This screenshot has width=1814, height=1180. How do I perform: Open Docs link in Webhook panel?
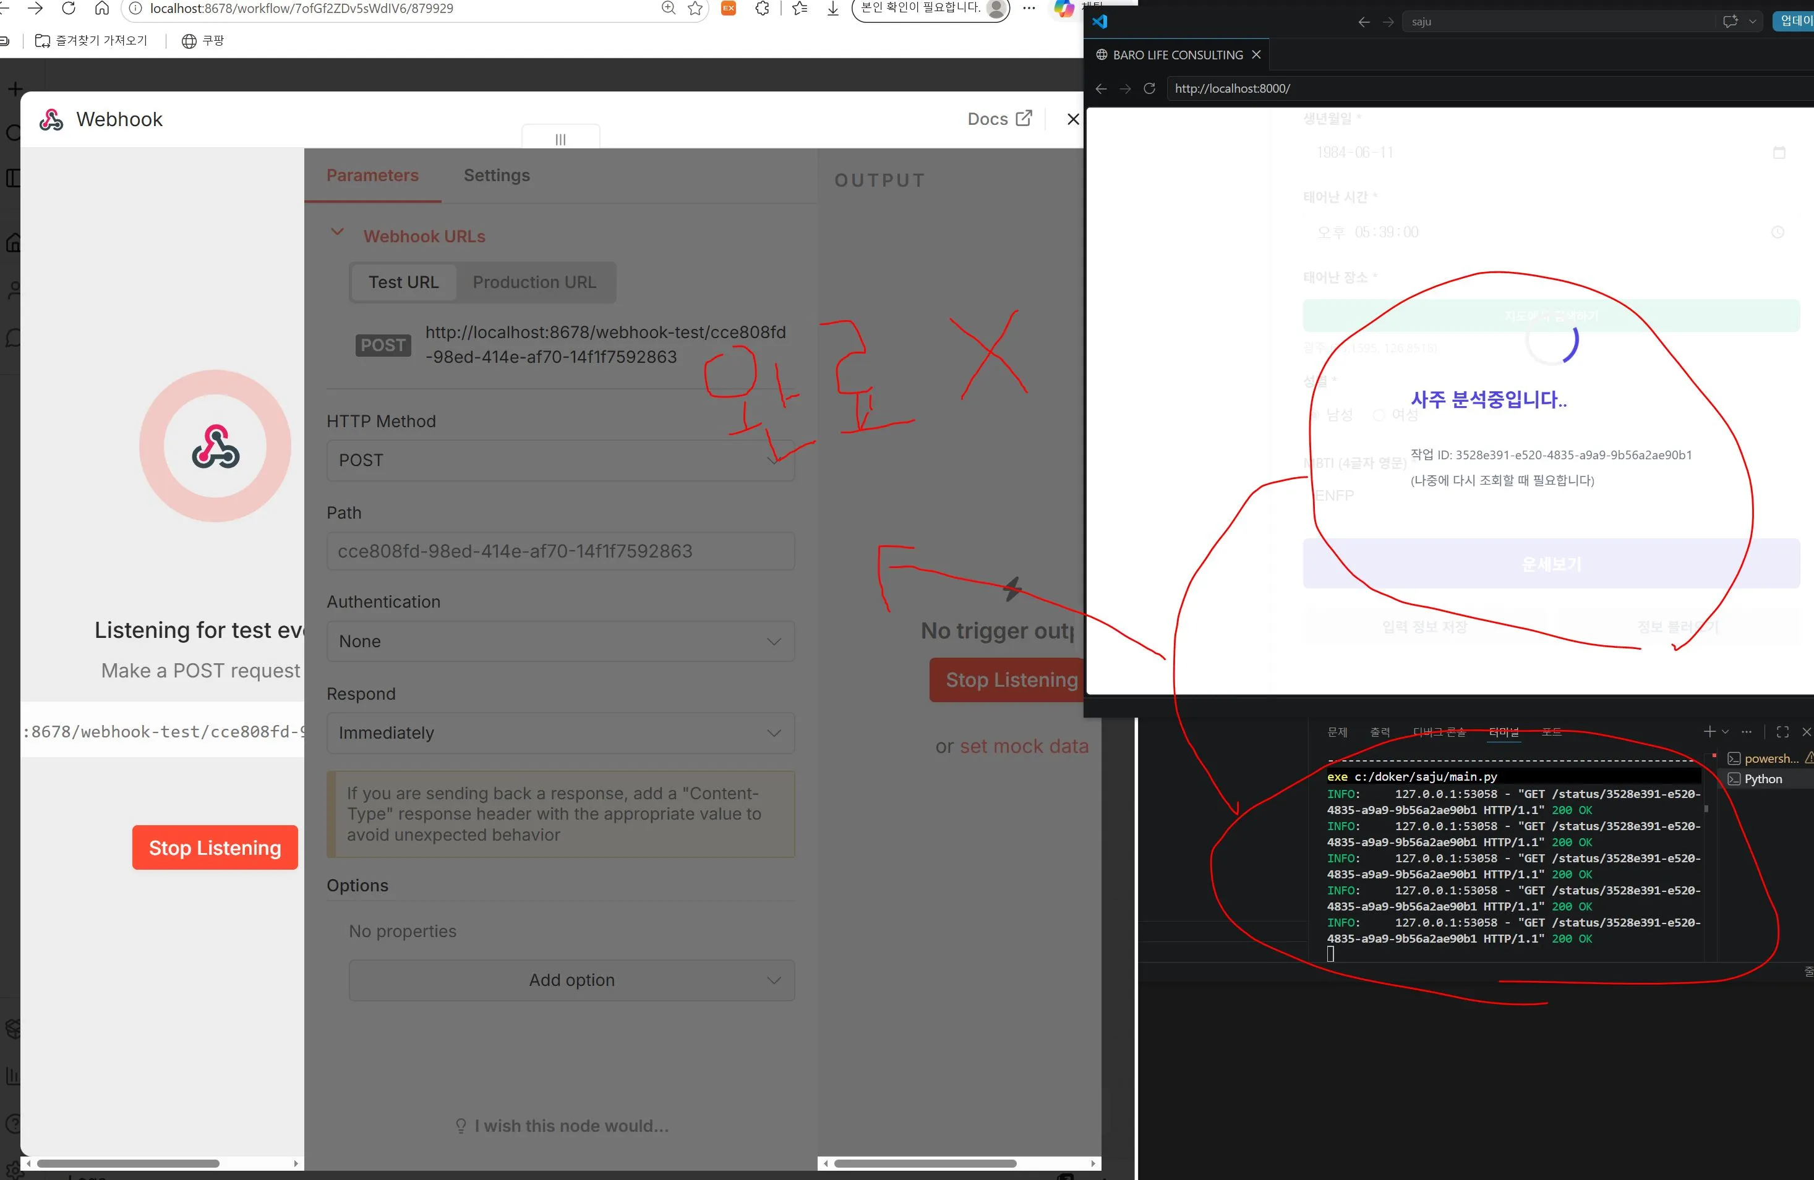point(999,119)
